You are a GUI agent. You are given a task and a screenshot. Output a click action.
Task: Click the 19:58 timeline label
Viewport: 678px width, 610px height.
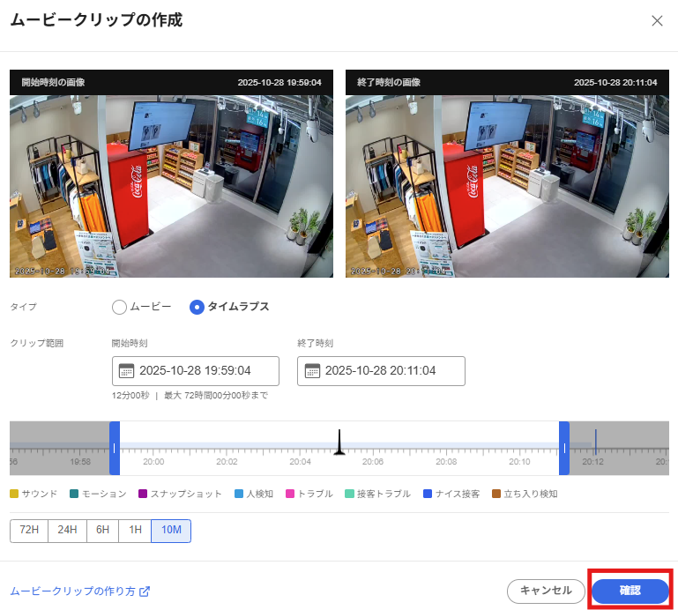[x=80, y=462]
